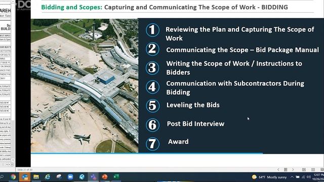Click 'Communication with Subcontractors During Bidding'
This screenshot has width=324, height=182.
(235, 87)
